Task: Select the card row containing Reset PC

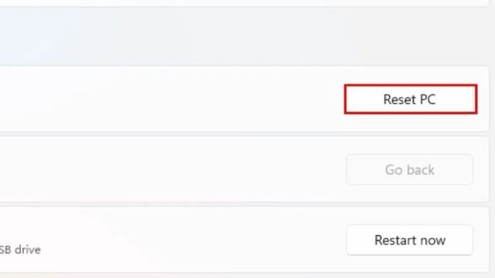Action: coord(245,99)
